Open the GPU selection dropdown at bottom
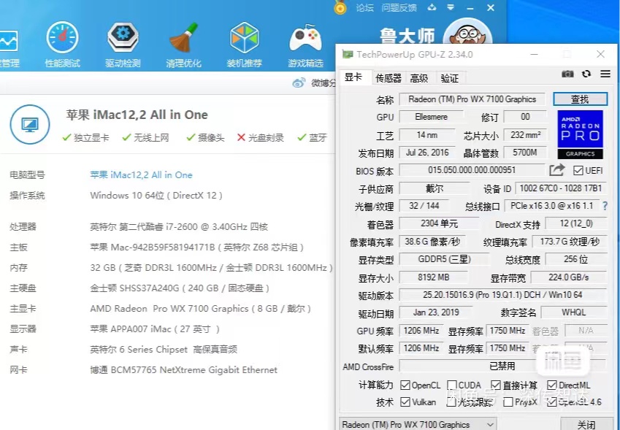Image resolution: width=620 pixels, height=430 pixels. coord(418,424)
